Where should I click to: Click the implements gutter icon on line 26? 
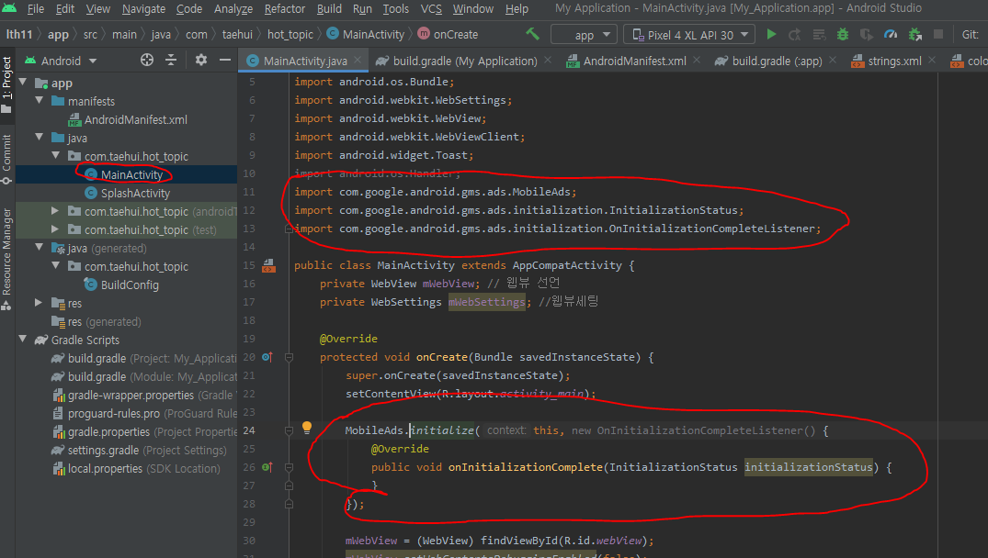(267, 467)
